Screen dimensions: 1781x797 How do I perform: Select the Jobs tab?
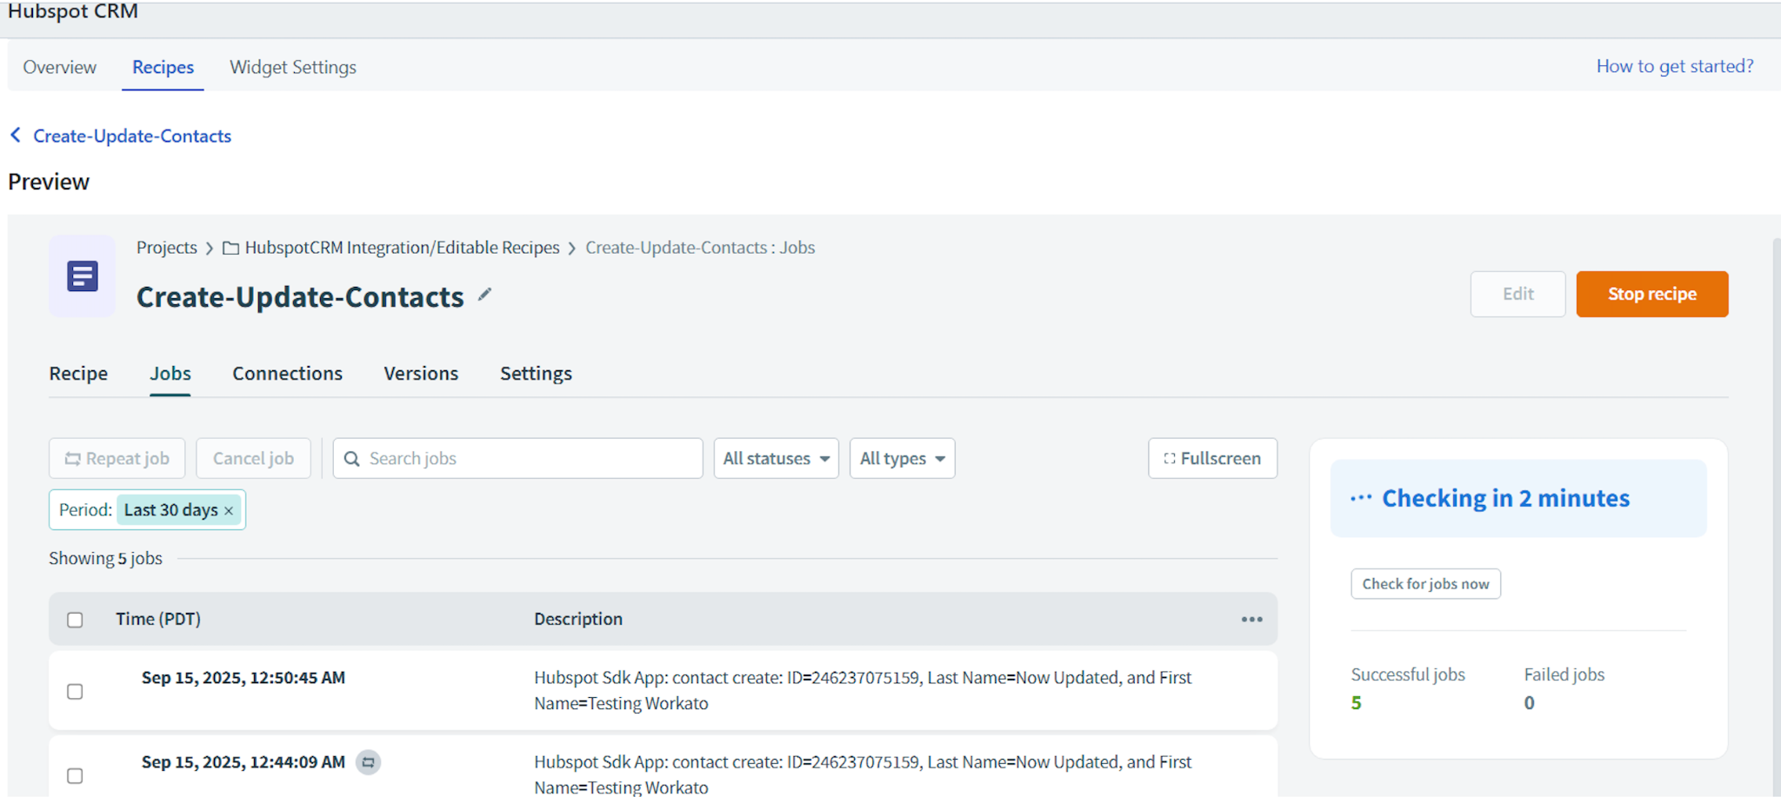[x=170, y=374]
